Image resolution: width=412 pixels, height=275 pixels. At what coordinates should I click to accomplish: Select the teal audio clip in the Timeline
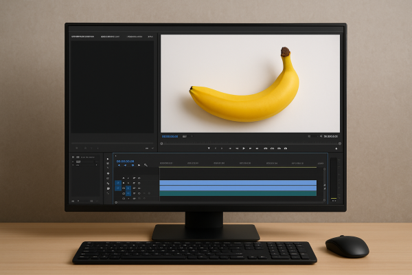238,193
